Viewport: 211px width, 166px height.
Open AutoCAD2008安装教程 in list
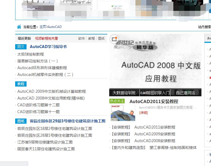coord(155,141)
